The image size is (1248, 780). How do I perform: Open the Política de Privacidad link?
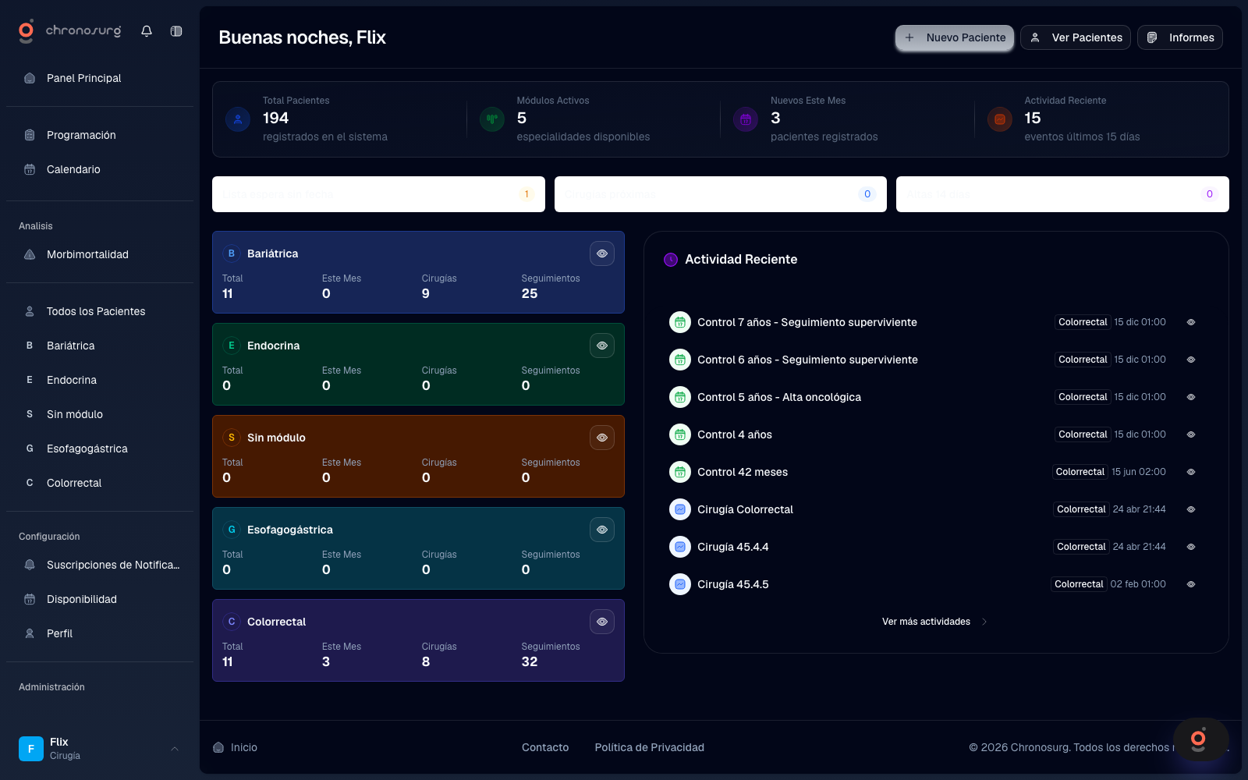[649, 747]
